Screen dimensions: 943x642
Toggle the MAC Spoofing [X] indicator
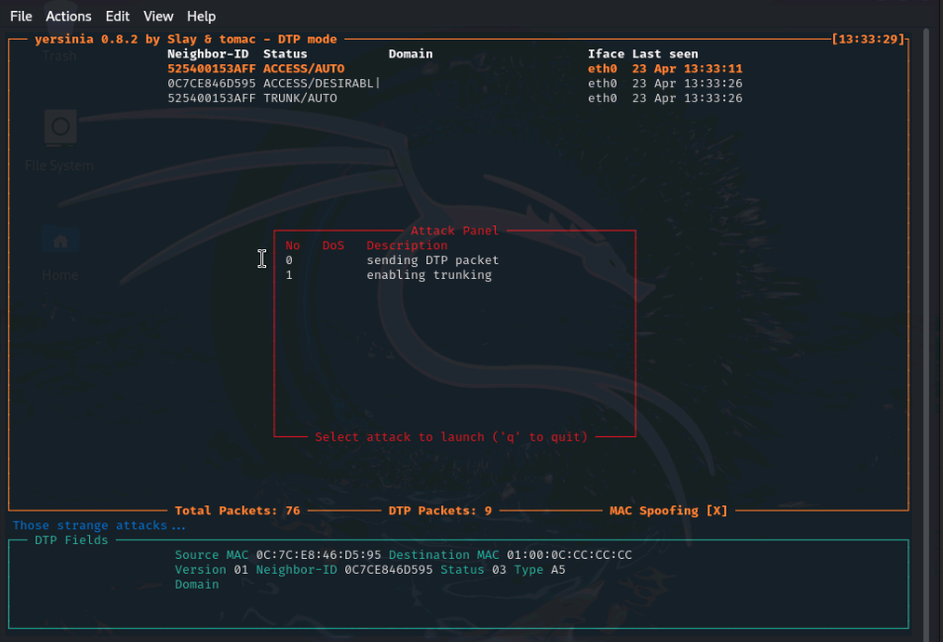pyautogui.click(x=668, y=510)
